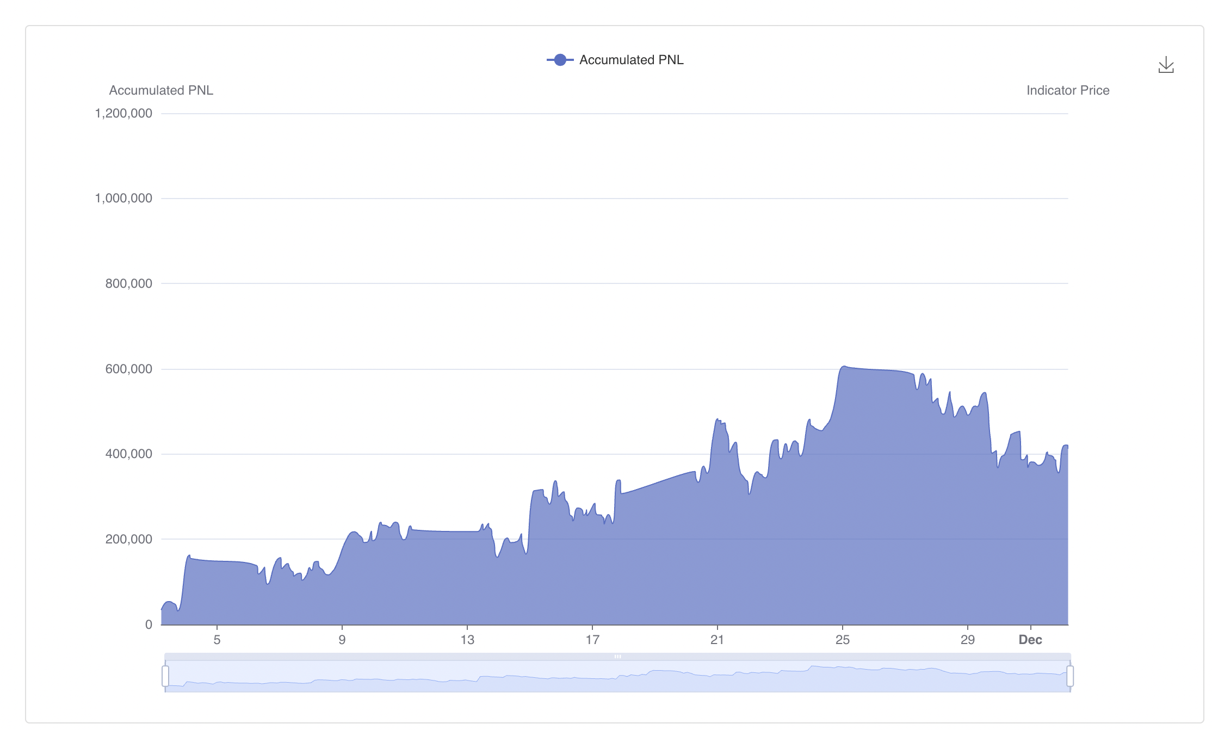Click the circular legend marker for Accumulated PNL
The width and height of the screenshot is (1212, 730).
[x=561, y=60]
